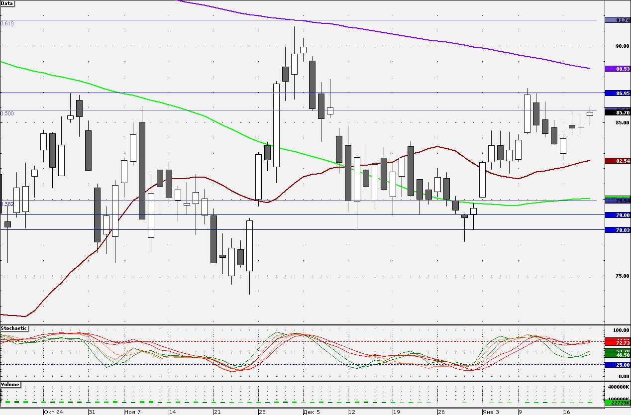Select the Stochastic panel label
Viewport: 631px width, 415px height.
coord(14,328)
